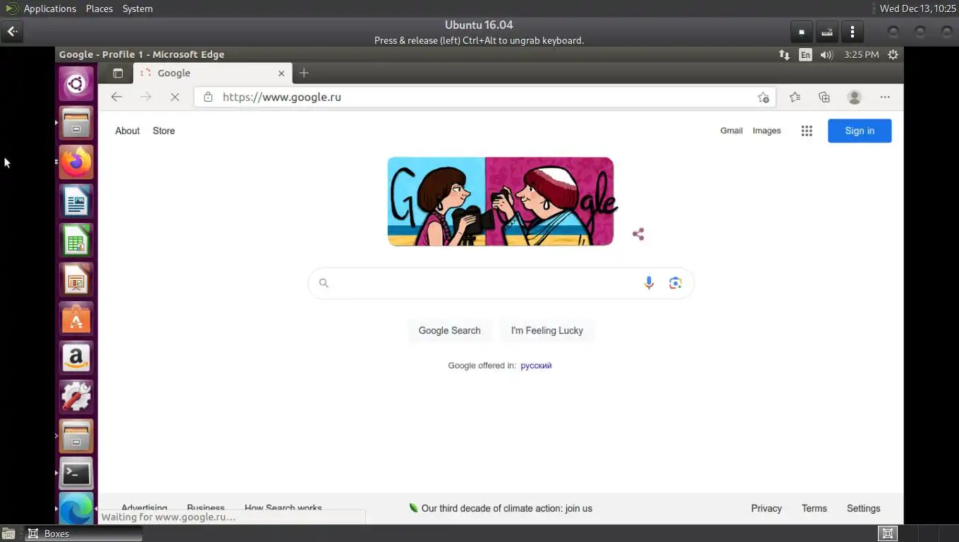Open Edge Settings and more menu
Screen dimensions: 959x542
click(x=885, y=97)
